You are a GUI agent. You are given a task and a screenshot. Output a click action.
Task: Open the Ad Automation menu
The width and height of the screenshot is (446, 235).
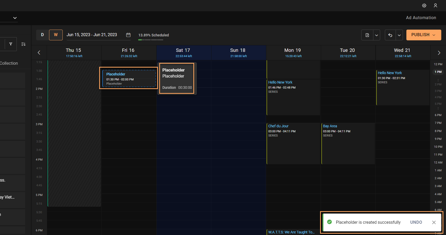click(x=421, y=18)
